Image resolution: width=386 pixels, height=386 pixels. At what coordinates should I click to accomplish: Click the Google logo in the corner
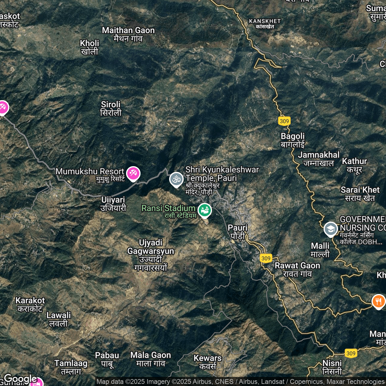point(20,379)
